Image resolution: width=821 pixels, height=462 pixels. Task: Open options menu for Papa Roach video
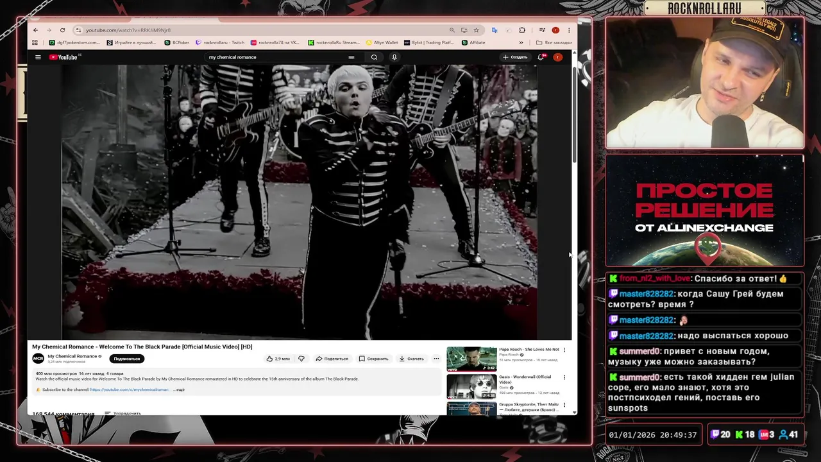click(x=564, y=350)
